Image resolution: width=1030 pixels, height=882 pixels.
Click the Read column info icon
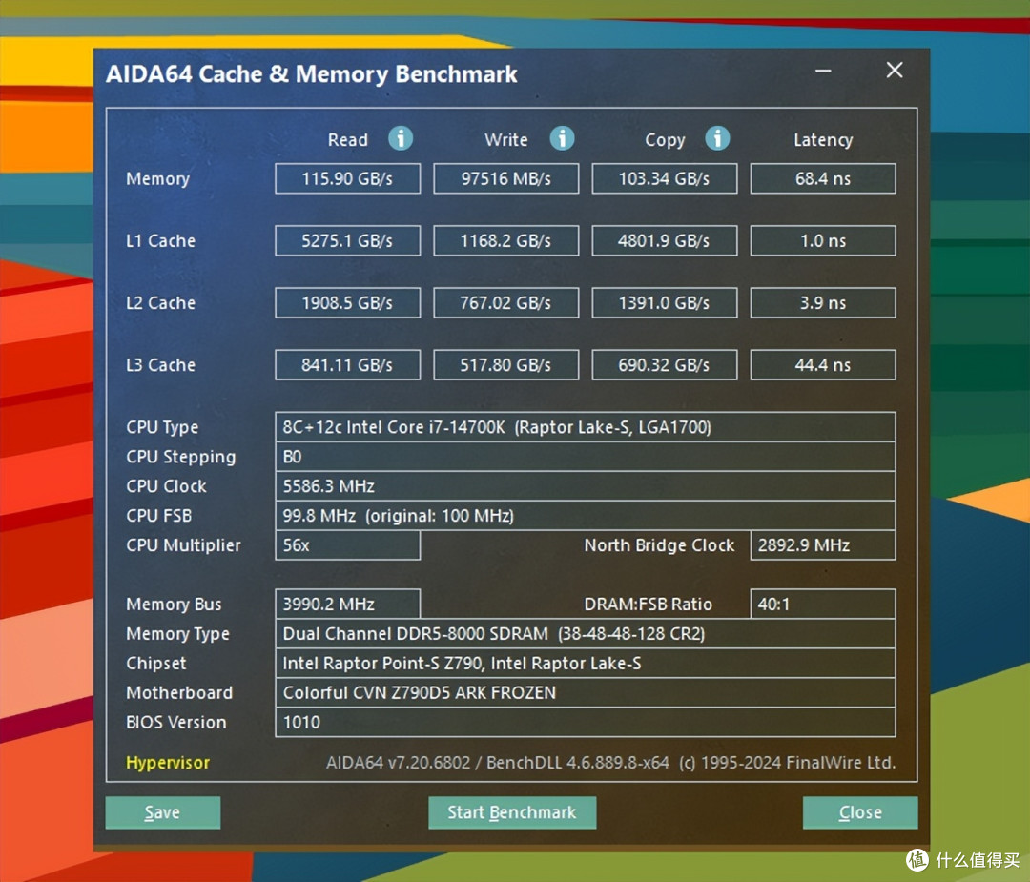[x=401, y=138]
